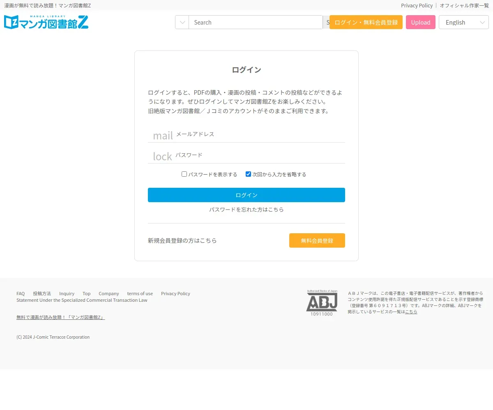The height and width of the screenshot is (410, 493).
Task: Click into the Search text field
Action: [x=256, y=22]
